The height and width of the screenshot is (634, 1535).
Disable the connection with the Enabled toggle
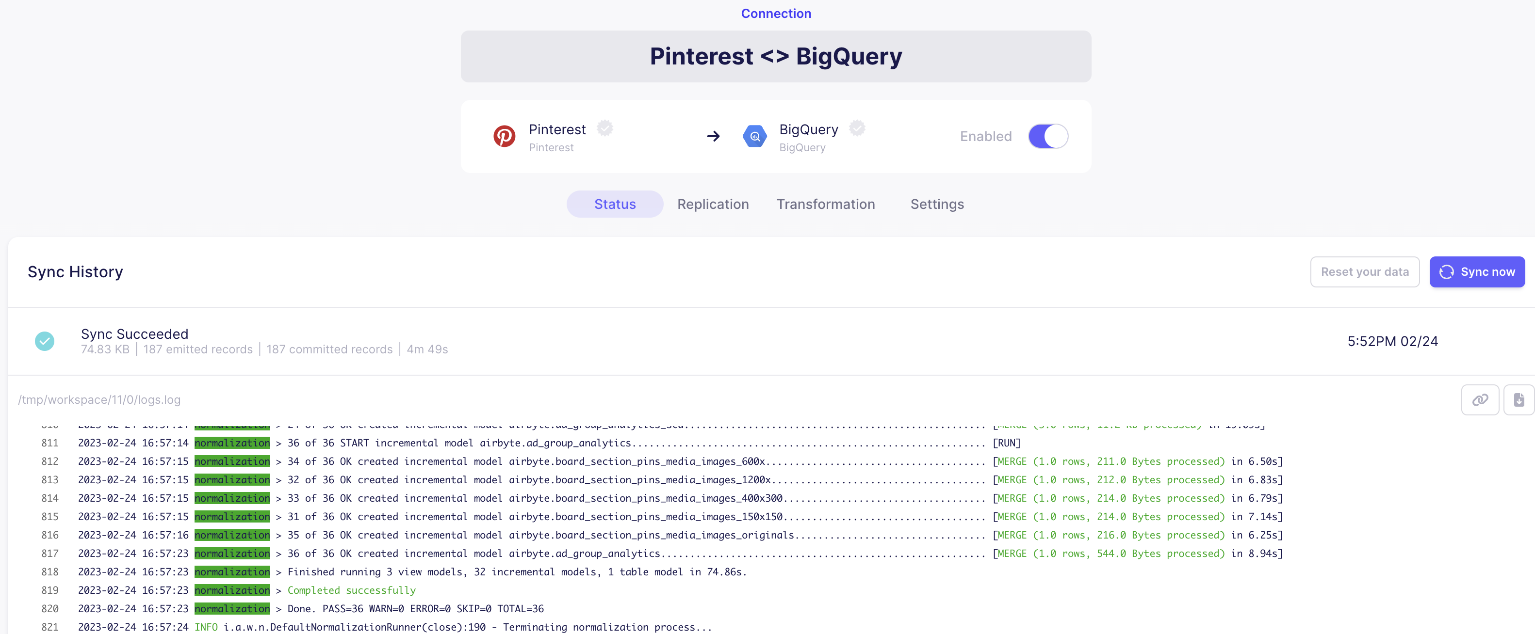pos(1047,136)
